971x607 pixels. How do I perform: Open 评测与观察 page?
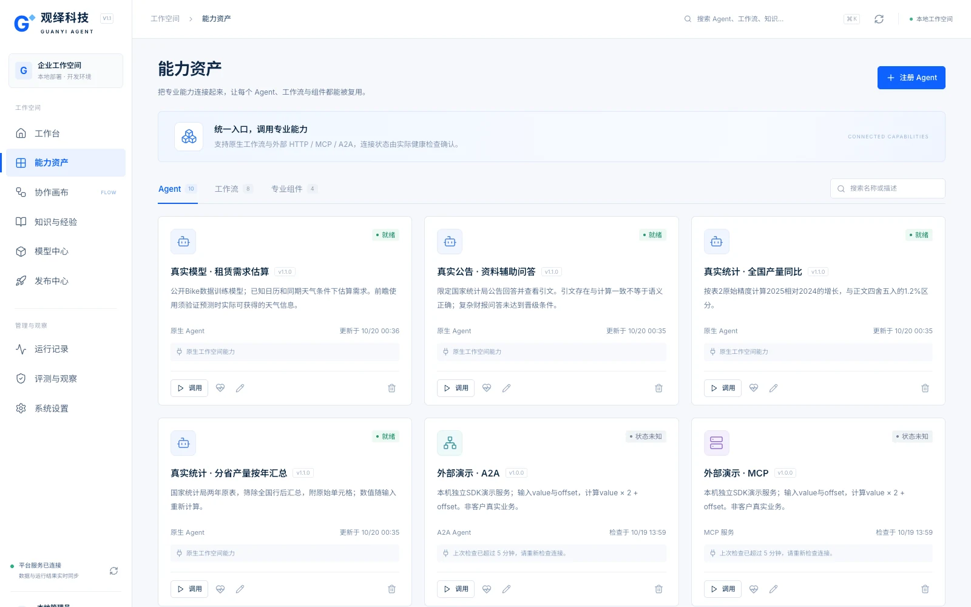pos(66,379)
